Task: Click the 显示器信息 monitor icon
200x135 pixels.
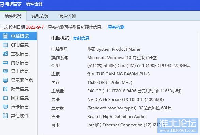Action: [5, 80]
